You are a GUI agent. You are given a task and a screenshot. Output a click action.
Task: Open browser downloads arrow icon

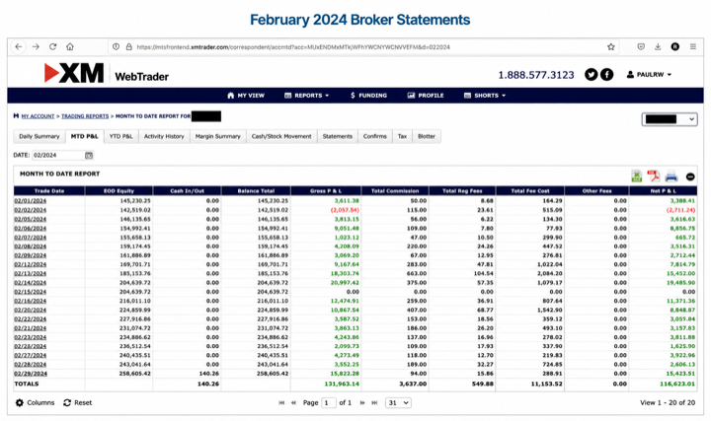[x=658, y=46]
